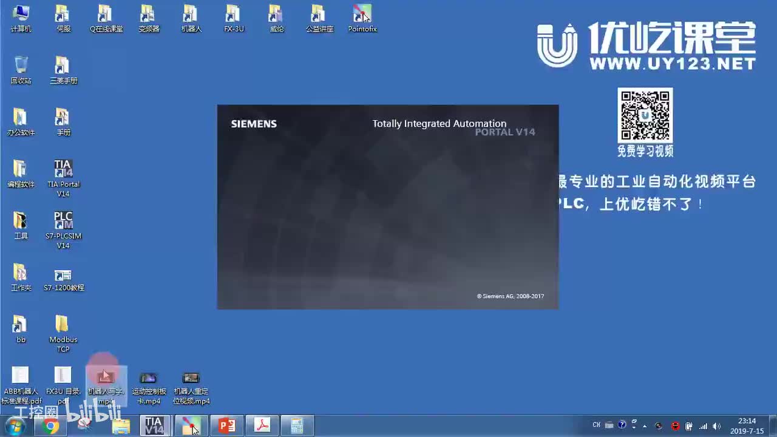Open the 计算机 desktop icon
The image size is (777, 437).
pos(21,18)
